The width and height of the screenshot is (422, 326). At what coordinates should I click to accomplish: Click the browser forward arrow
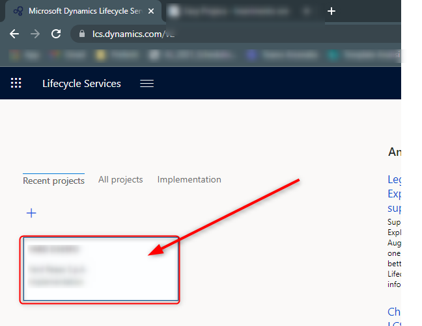pyautogui.click(x=35, y=34)
